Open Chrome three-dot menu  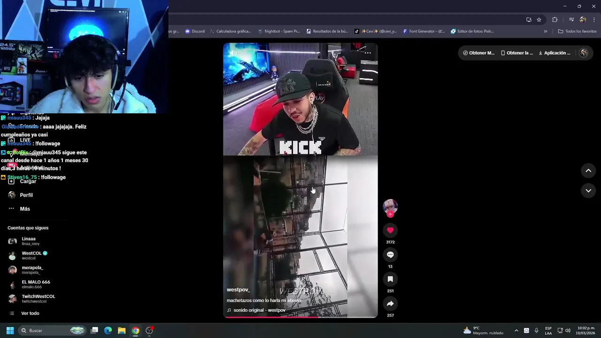click(594, 20)
